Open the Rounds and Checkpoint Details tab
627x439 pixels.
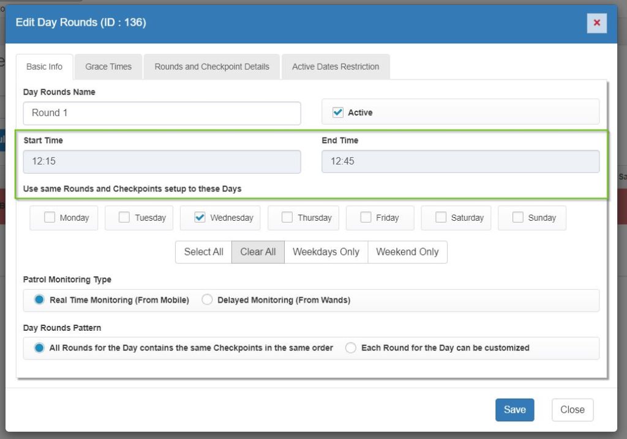[x=212, y=67]
